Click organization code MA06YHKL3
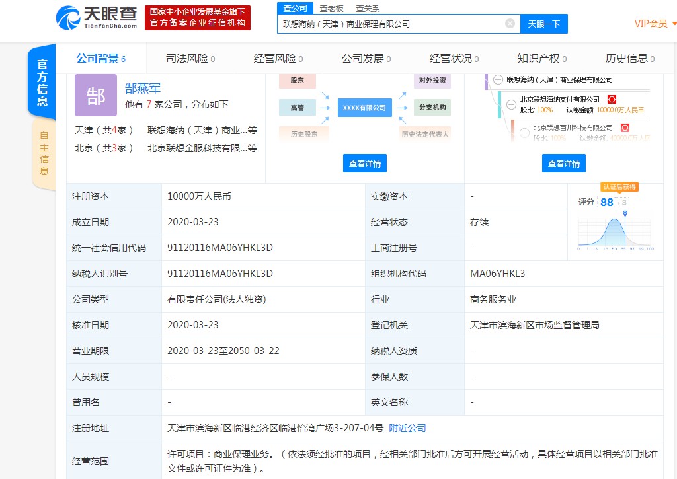Viewport: 677px width, 479px height. pos(497,274)
